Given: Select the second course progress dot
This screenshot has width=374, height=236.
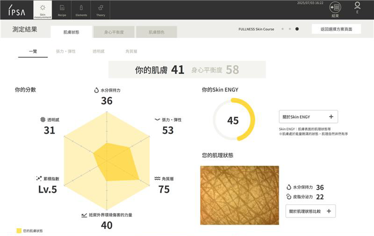Looking at the screenshot, I should [x=290, y=29].
